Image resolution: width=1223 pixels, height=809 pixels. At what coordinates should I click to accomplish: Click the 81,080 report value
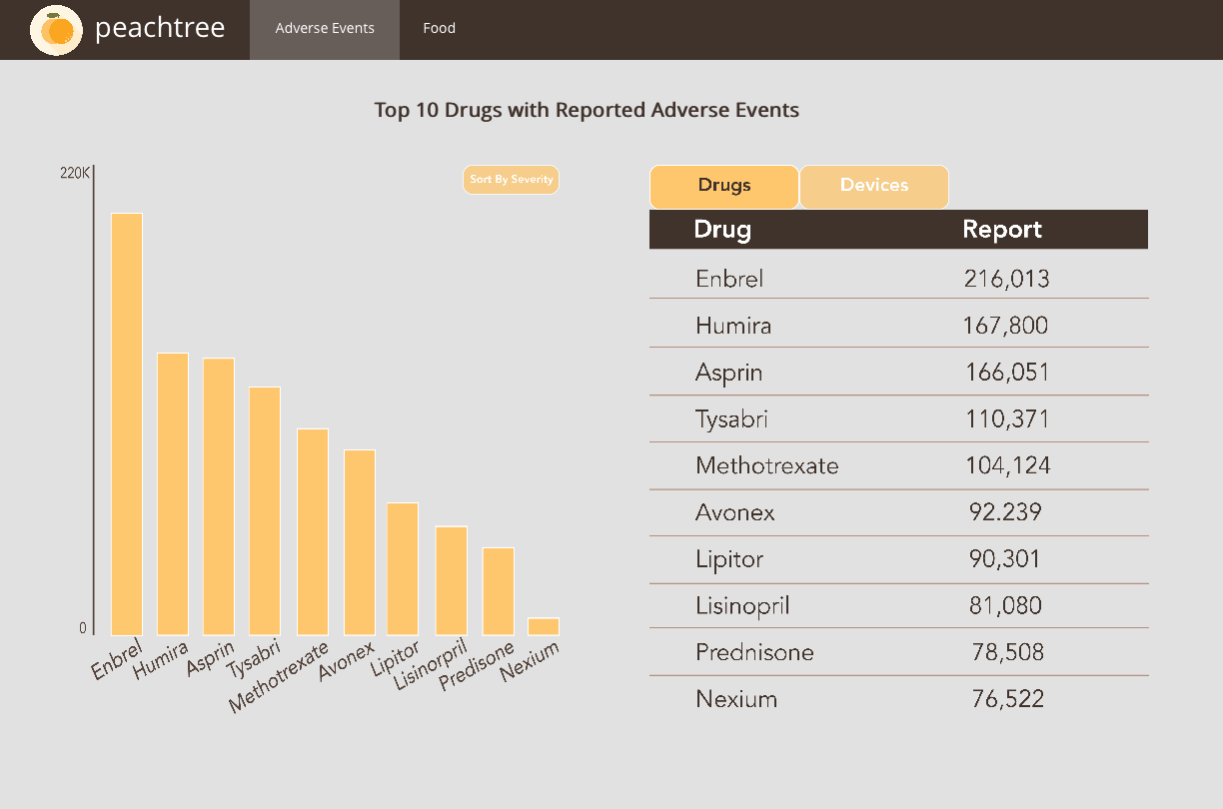coord(1006,605)
